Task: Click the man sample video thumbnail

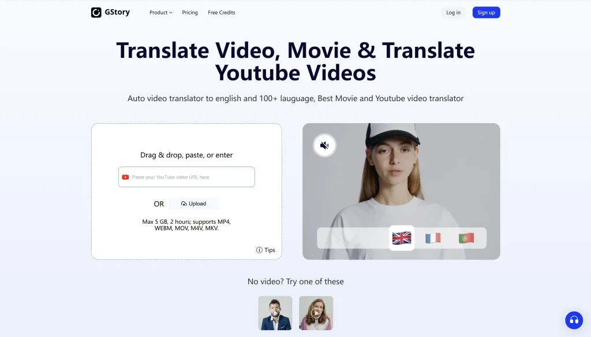Action: pyautogui.click(x=275, y=313)
